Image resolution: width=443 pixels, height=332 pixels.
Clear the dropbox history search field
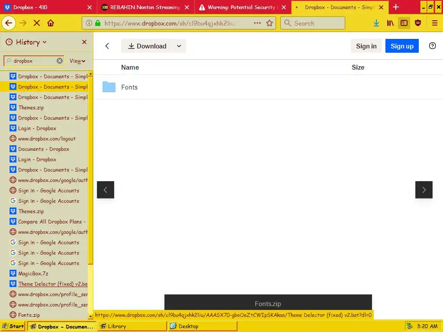tap(60, 61)
